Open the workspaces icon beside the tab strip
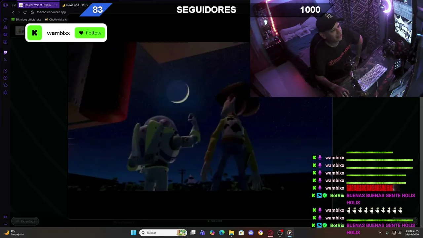Screen dimensions: 423x238 [x=14, y=5]
